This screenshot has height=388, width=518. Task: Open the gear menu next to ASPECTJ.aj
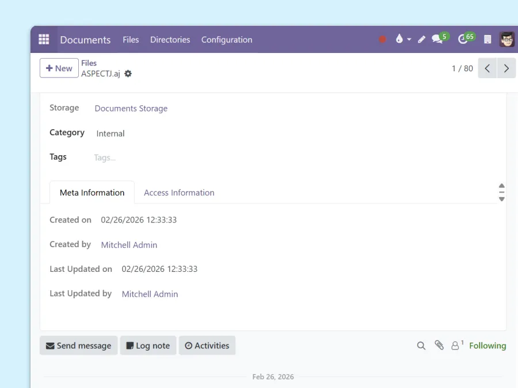128,74
